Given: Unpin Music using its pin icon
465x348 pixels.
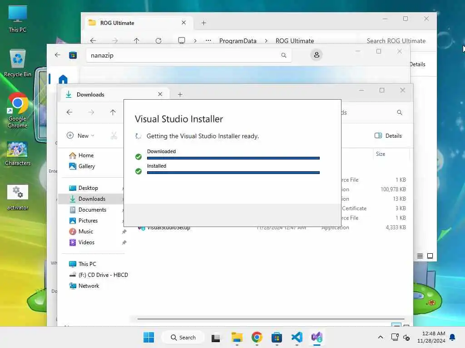Looking at the screenshot, I should click(124, 232).
